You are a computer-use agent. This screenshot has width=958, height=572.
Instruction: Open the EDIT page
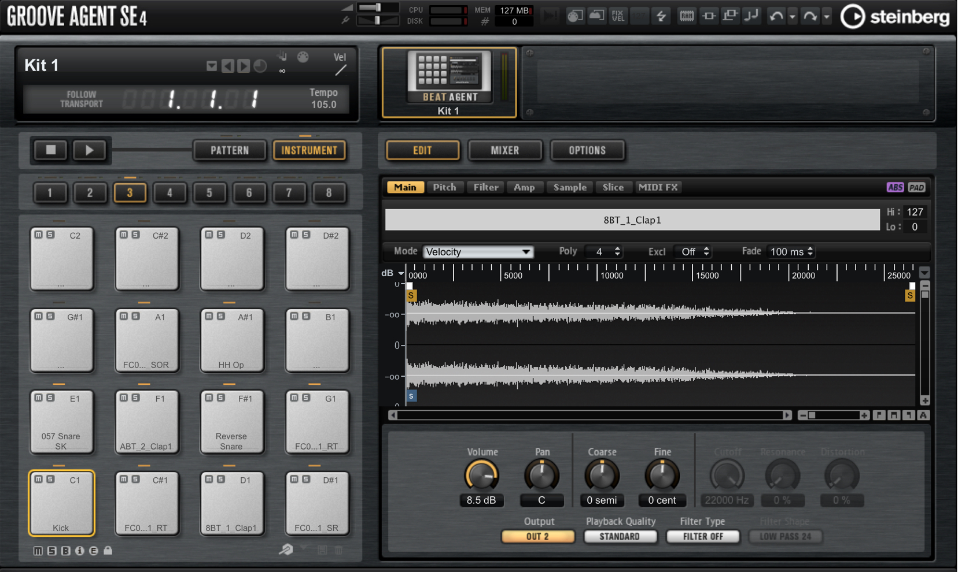click(423, 150)
